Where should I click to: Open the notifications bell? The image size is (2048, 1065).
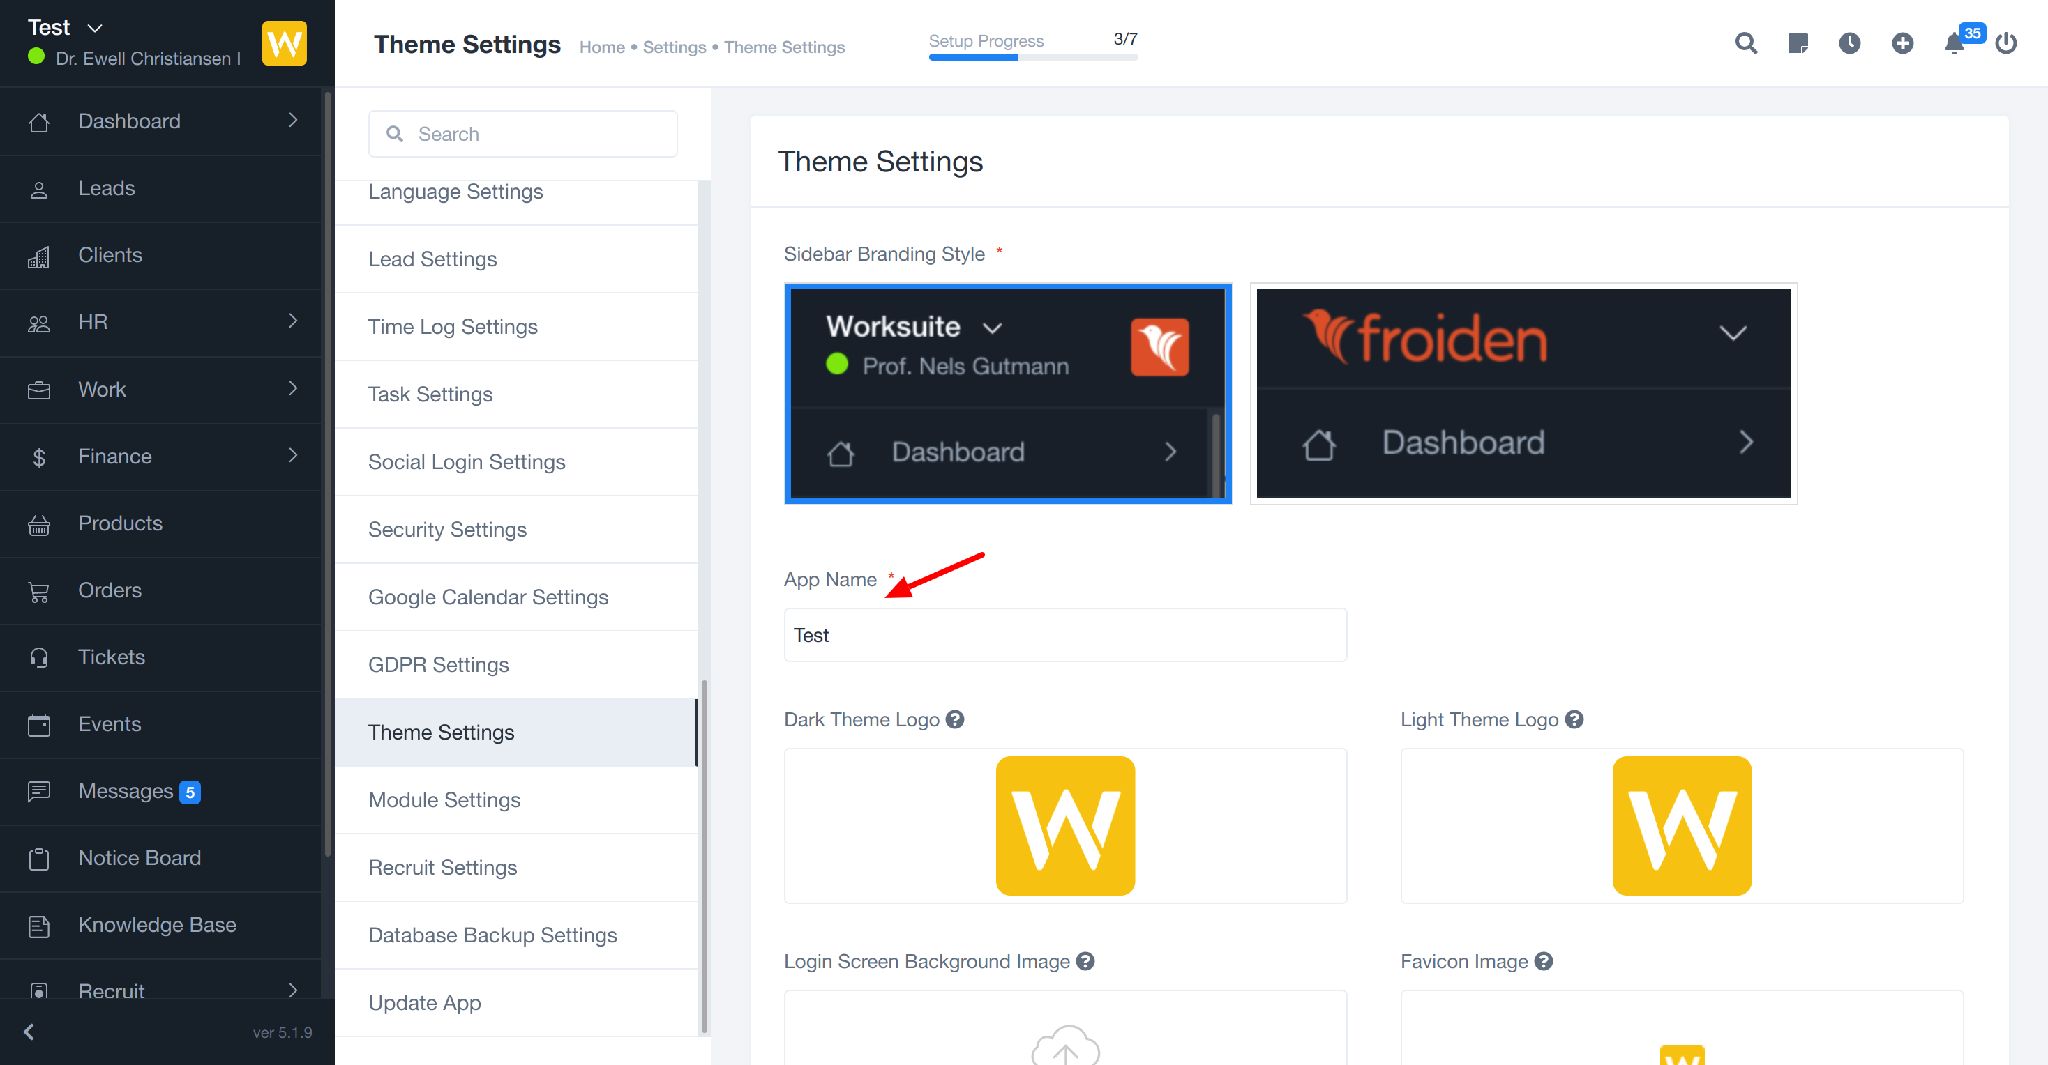(x=1953, y=44)
